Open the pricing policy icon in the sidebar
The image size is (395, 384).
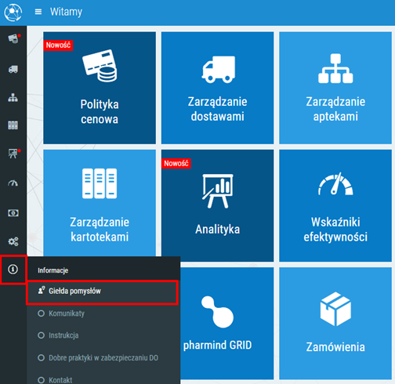13,39
